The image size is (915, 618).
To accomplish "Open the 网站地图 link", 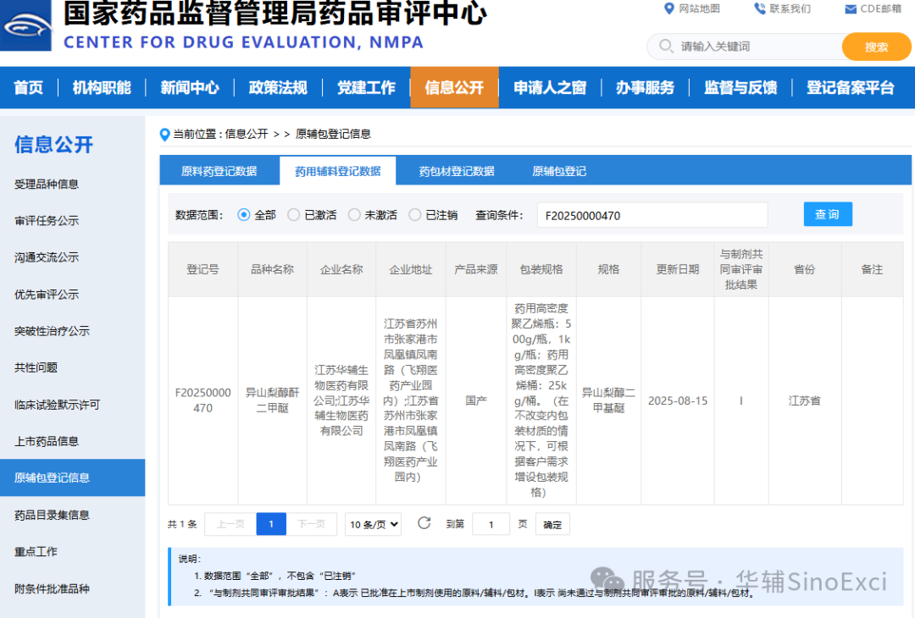I will click(699, 8).
